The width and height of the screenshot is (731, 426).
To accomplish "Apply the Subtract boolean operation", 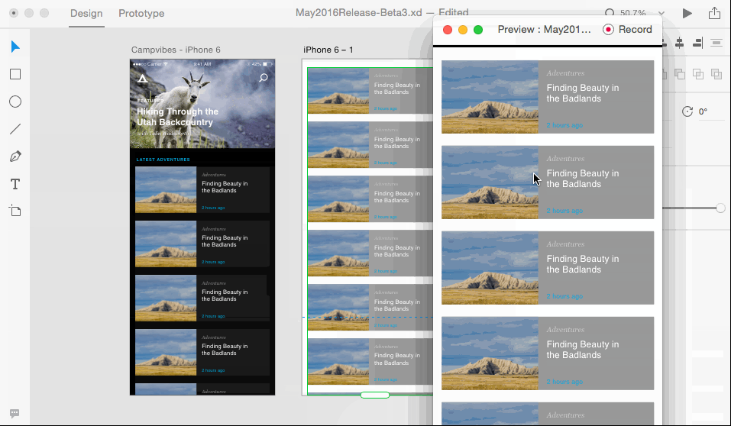I will (680, 73).
